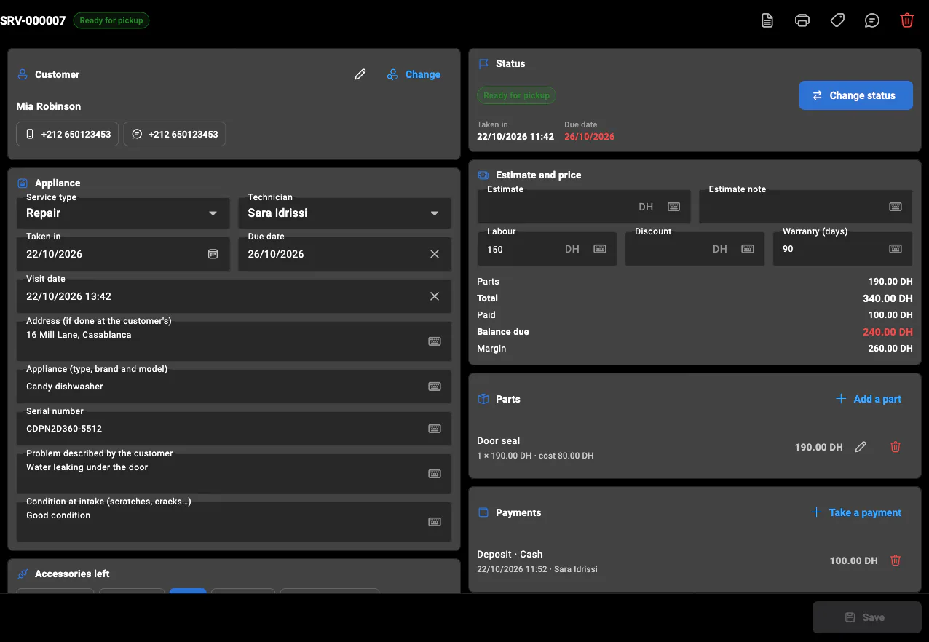Edit the Door seal part
The image size is (929, 642).
pyautogui.click(x=861, y=447)
